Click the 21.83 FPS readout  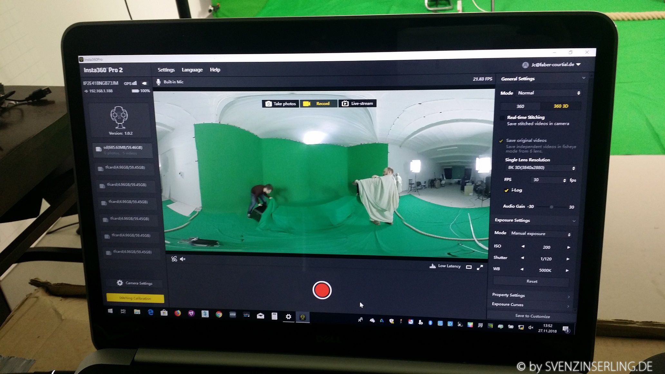pyautogui.click(x=482, y=79)
